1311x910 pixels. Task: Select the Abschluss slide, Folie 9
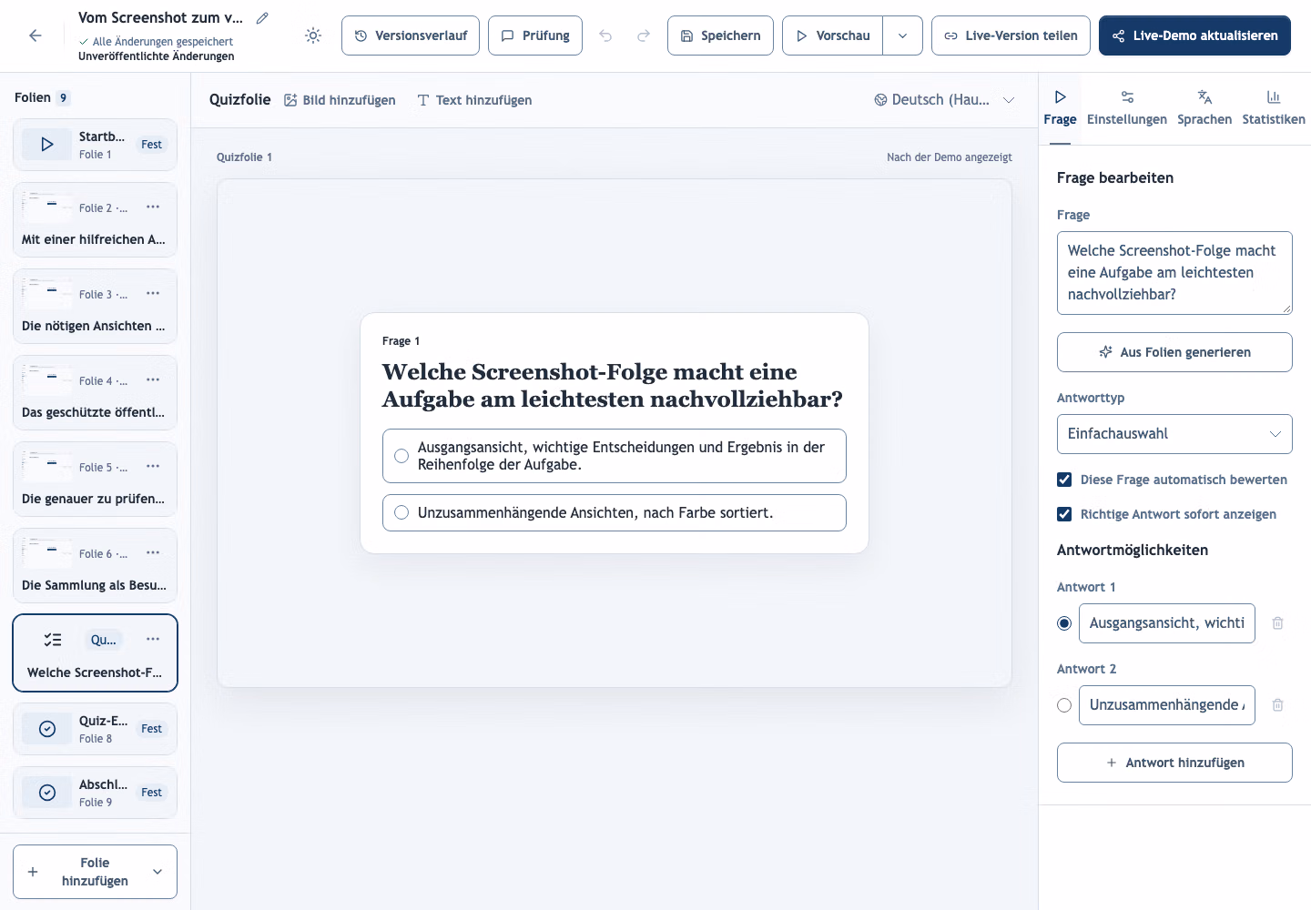point(95,793)
